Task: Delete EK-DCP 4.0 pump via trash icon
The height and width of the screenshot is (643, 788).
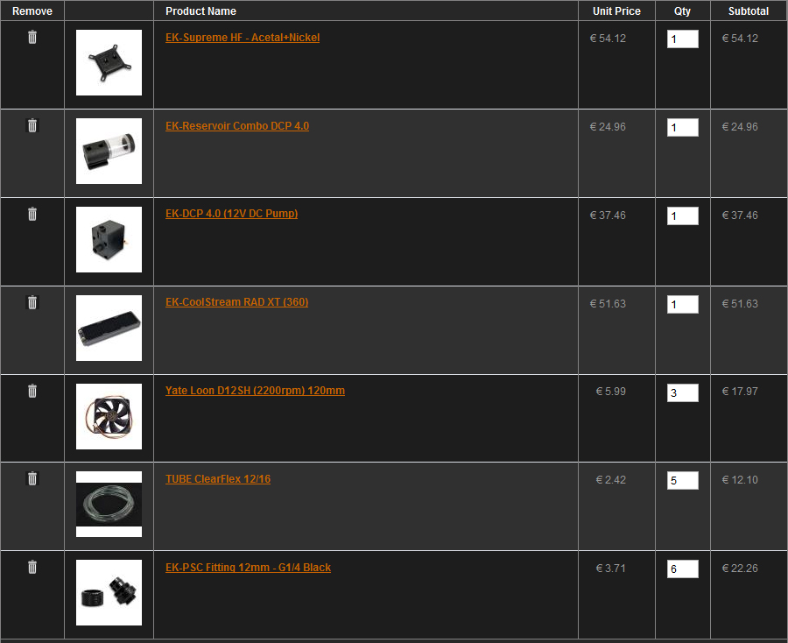Action: click(32, 214)
